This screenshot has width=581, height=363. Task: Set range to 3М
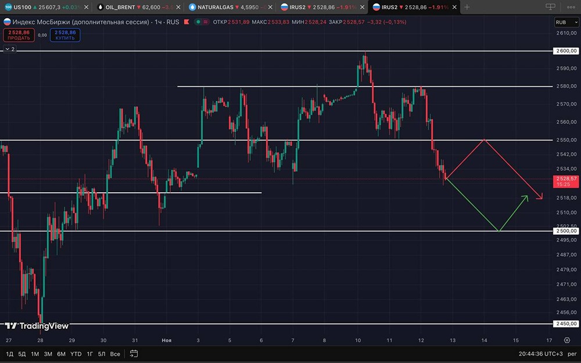coord(48,354)
